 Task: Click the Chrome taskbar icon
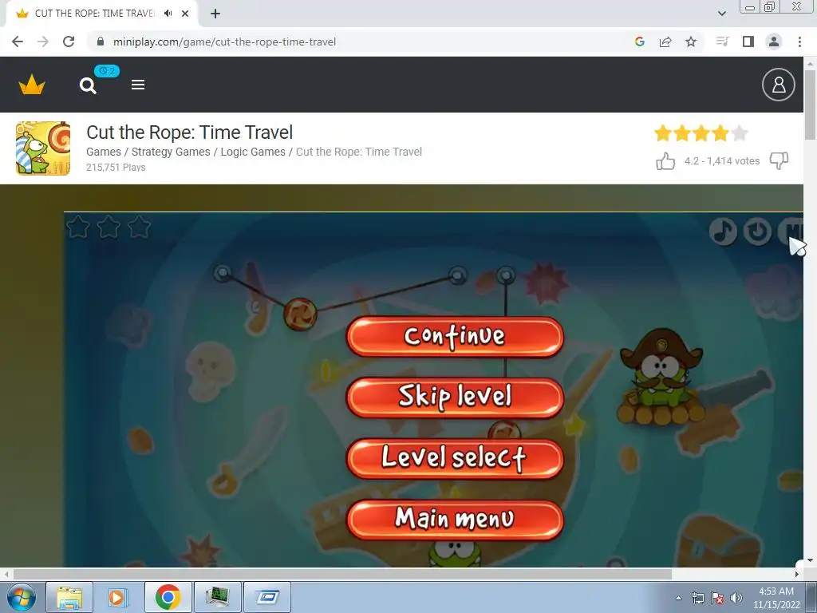168,597
